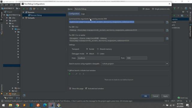Open the Event Log in status bar

coord(183,98)
